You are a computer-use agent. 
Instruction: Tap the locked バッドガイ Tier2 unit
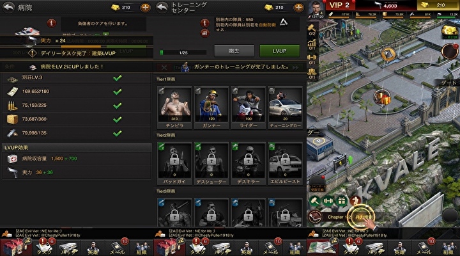coord(174,164)
